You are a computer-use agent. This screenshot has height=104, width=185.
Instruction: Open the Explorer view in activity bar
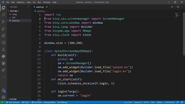coord(3,8)
